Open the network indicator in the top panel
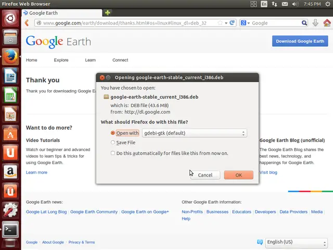 click(274, 4)
